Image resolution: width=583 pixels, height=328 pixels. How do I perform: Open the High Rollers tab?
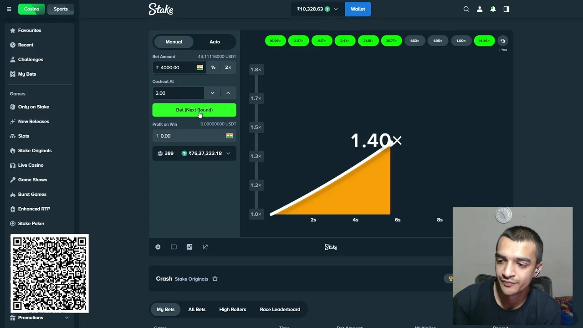232,310
